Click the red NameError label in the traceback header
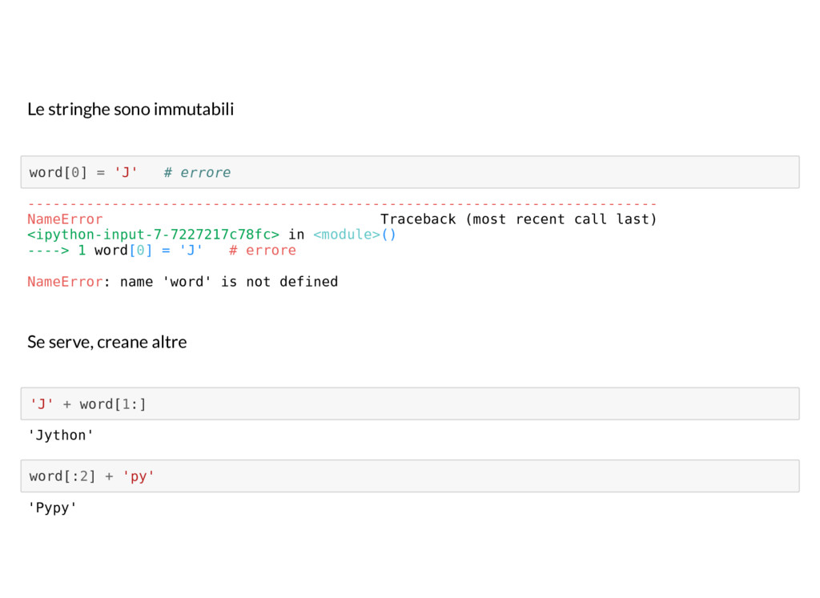Image resolution: width=820 pixels, height=598 pixels. 65,219
